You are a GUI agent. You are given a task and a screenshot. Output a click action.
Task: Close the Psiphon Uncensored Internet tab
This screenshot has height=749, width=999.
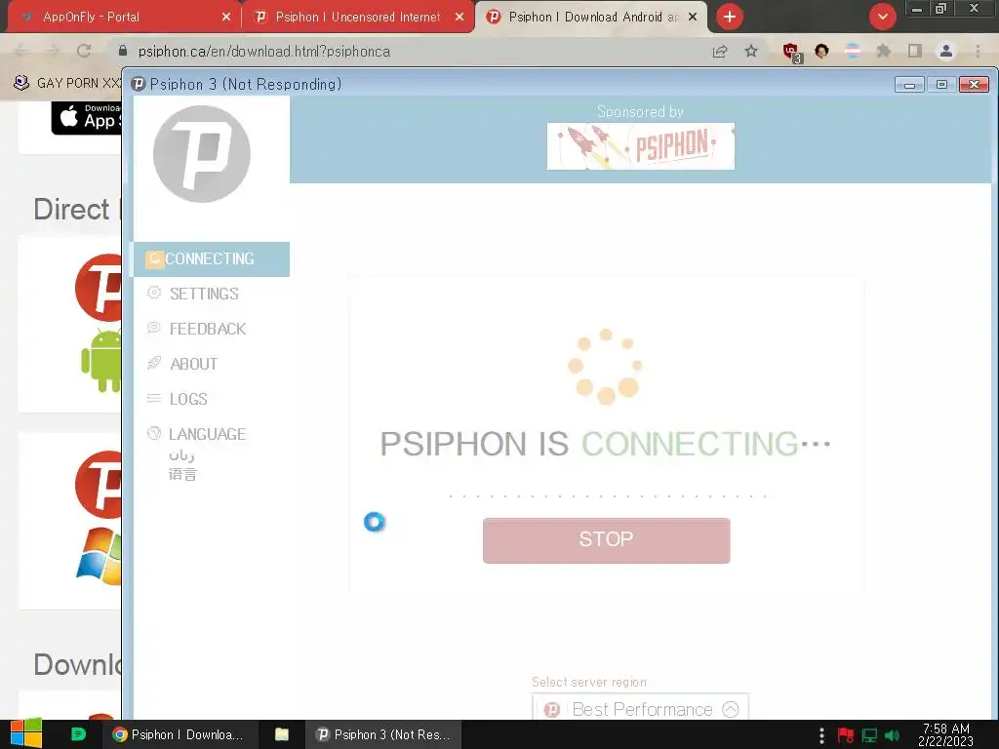[460, 18]
